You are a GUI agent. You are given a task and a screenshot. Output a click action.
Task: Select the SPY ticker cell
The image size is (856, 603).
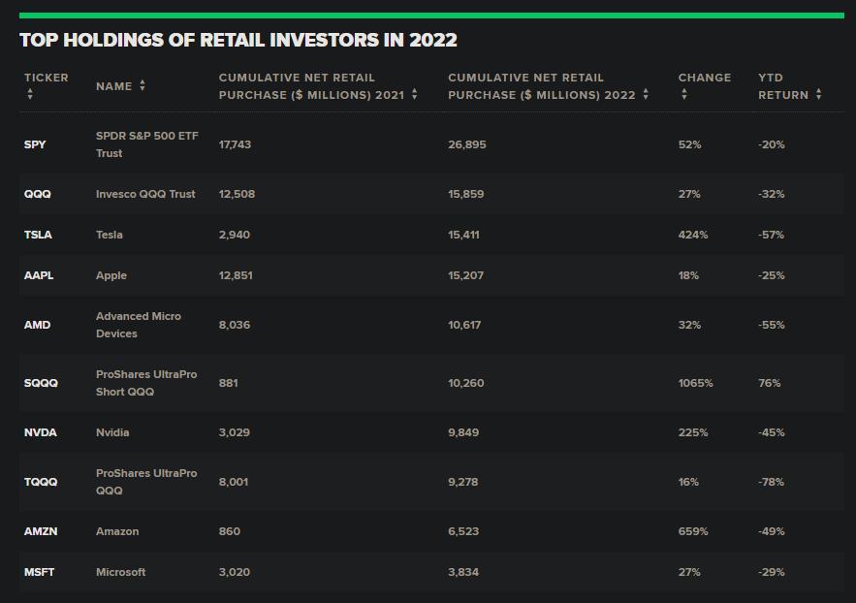point(35,144)
